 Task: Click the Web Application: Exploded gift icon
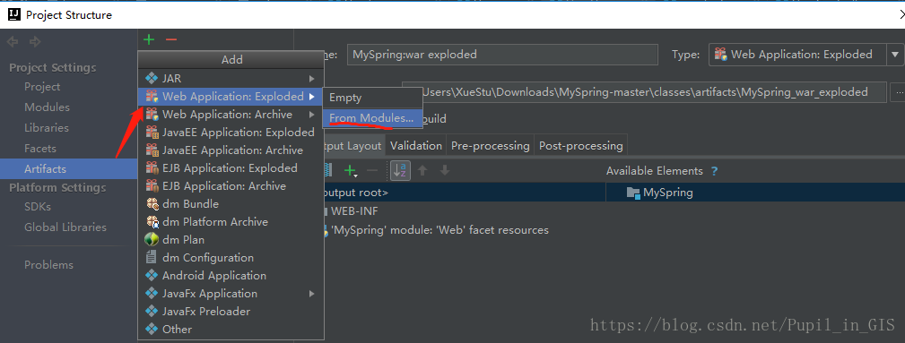pos(152,96)
